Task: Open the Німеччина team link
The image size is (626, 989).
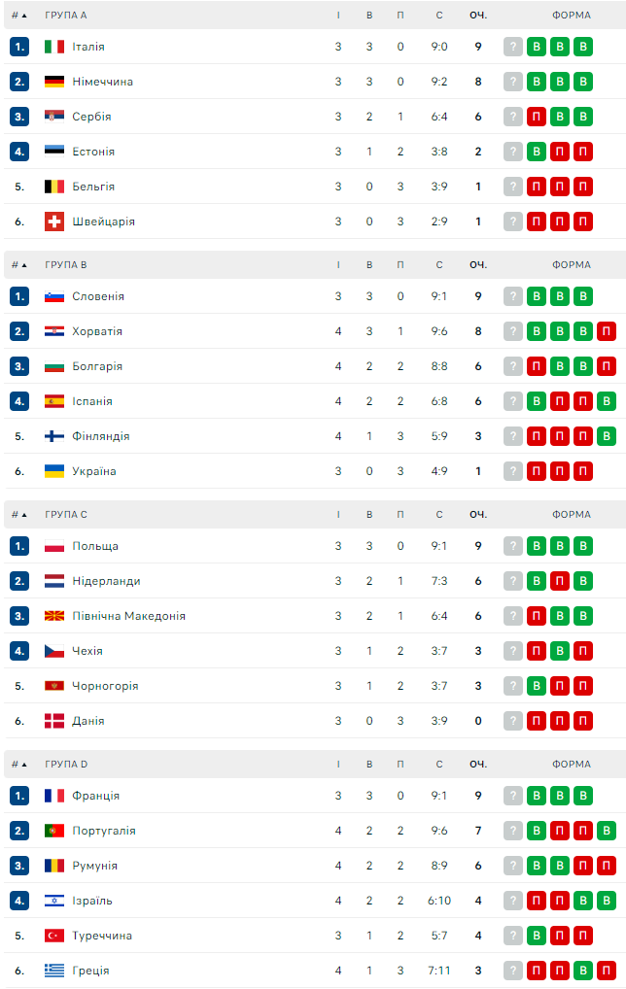Action: (102, 82)
